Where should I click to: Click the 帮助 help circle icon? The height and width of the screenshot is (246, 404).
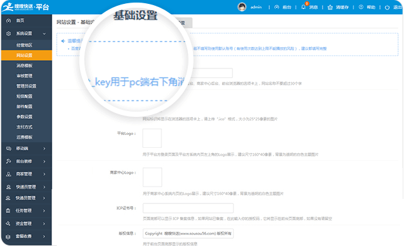pyautogui.click(x=361, y=7)
